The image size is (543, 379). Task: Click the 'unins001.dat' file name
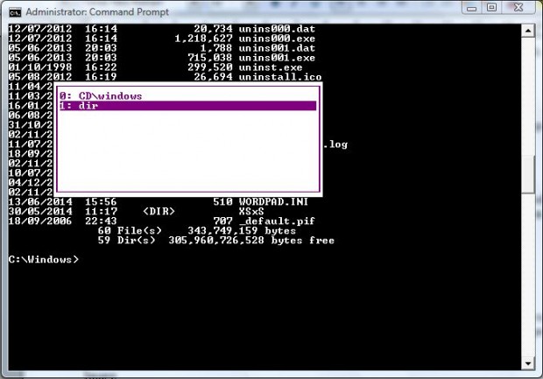[x=277, y=48]
